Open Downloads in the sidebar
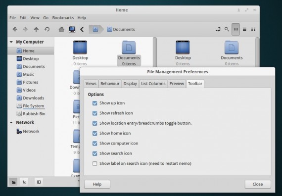 (x=31, y=98)
